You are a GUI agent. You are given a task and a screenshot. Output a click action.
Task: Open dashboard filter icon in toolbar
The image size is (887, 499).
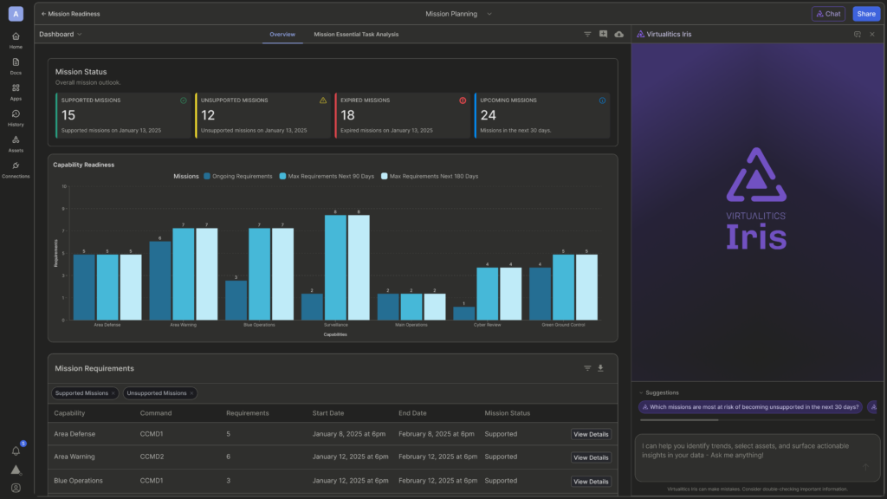pyautogui.click(x=587, y=35)
